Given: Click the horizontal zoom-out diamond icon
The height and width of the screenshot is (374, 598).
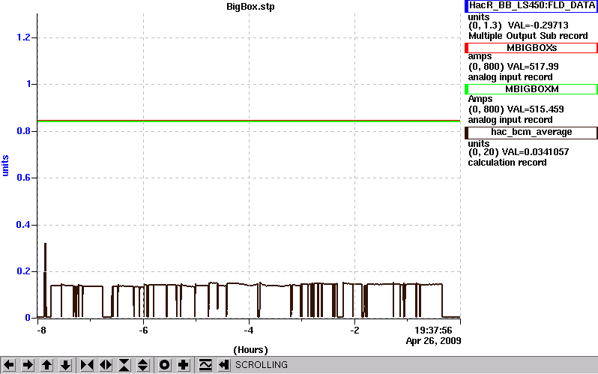Looking at the screenshot, I should (x=106, y=365).
